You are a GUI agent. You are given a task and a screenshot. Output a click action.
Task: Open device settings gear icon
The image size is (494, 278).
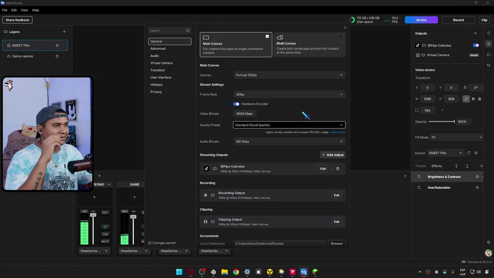pyautogui.click(x=476, y=153)
